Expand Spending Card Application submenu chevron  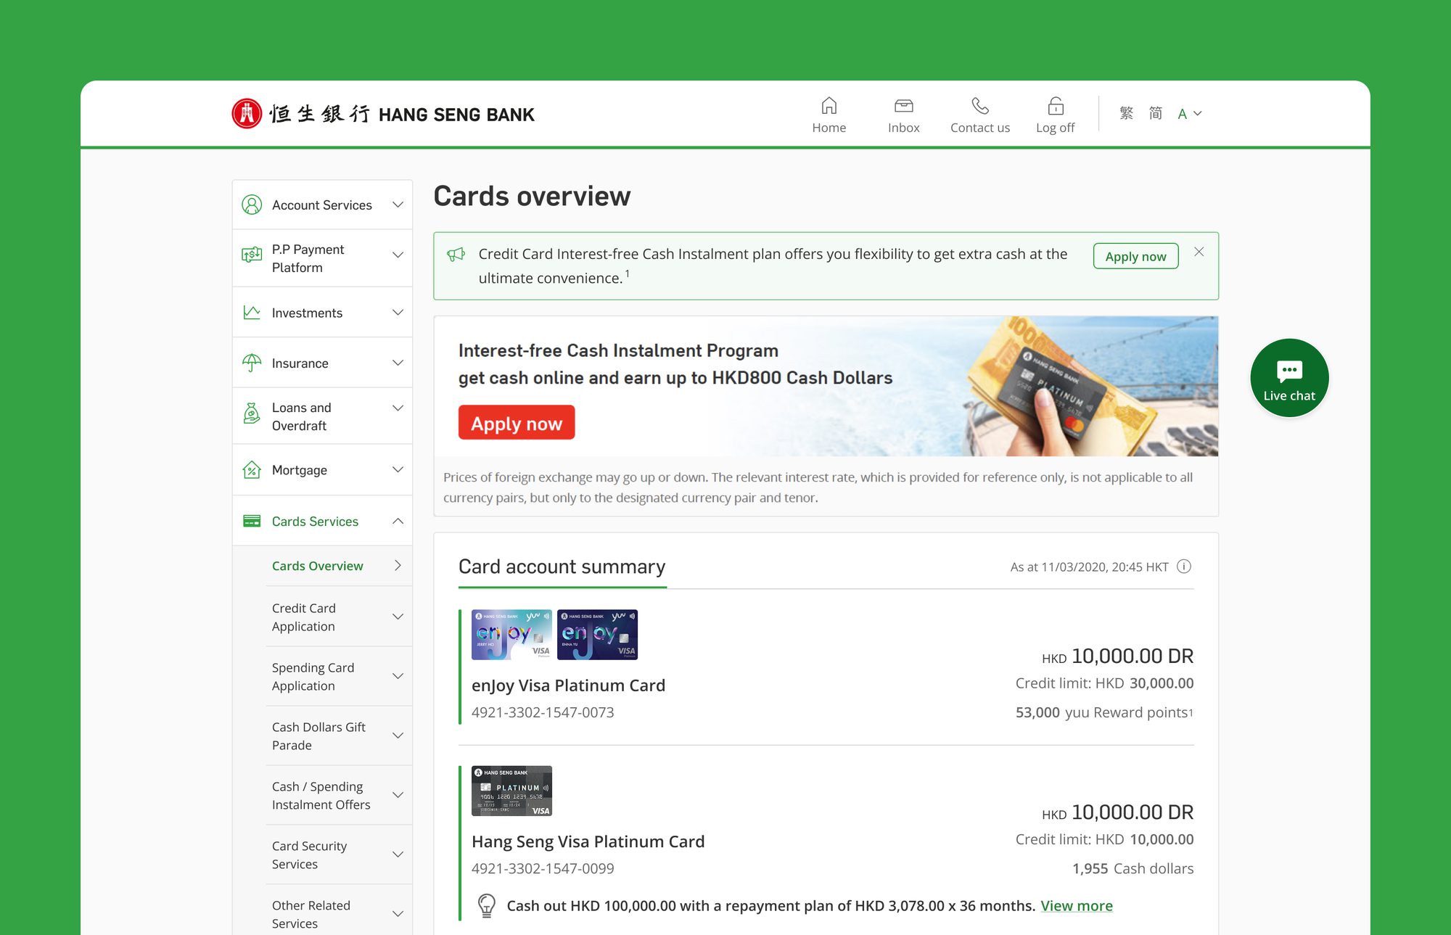click(x=398, y=676)
